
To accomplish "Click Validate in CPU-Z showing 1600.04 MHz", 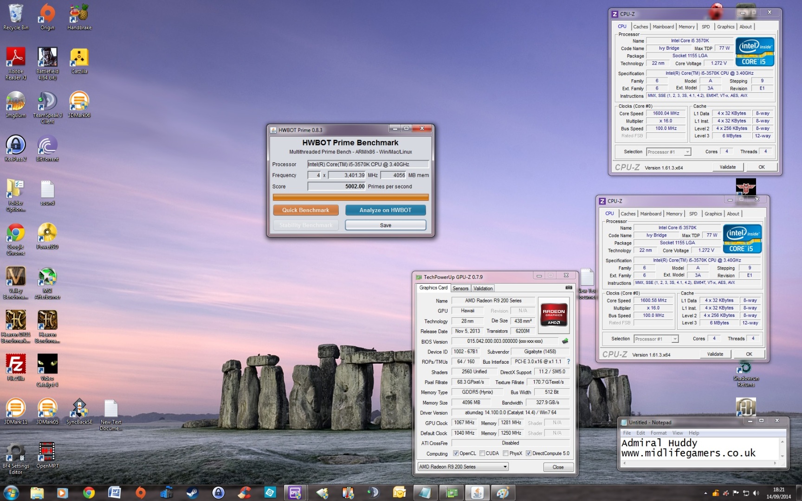I will tap(727, 167).
